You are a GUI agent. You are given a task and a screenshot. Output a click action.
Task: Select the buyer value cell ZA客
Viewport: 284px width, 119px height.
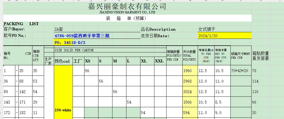click(x=59, y=29)
